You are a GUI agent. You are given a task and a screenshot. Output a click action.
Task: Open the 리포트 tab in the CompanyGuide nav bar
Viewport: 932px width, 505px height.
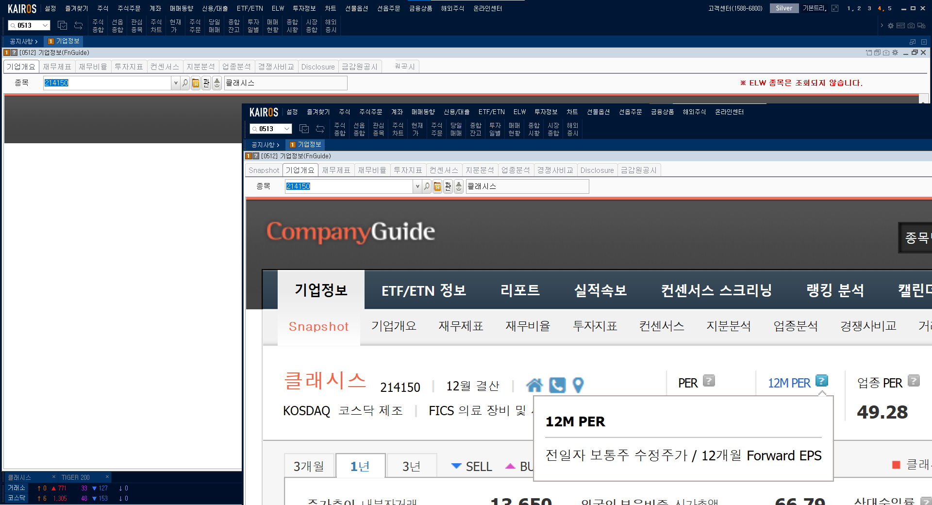click(x=520, y=290)
